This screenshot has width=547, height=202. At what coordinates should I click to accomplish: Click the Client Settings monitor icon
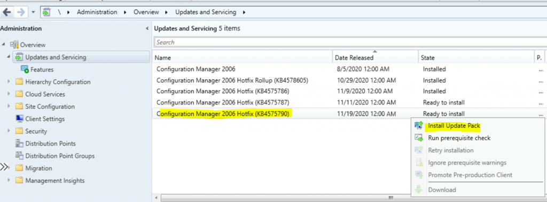pos(20,119)
